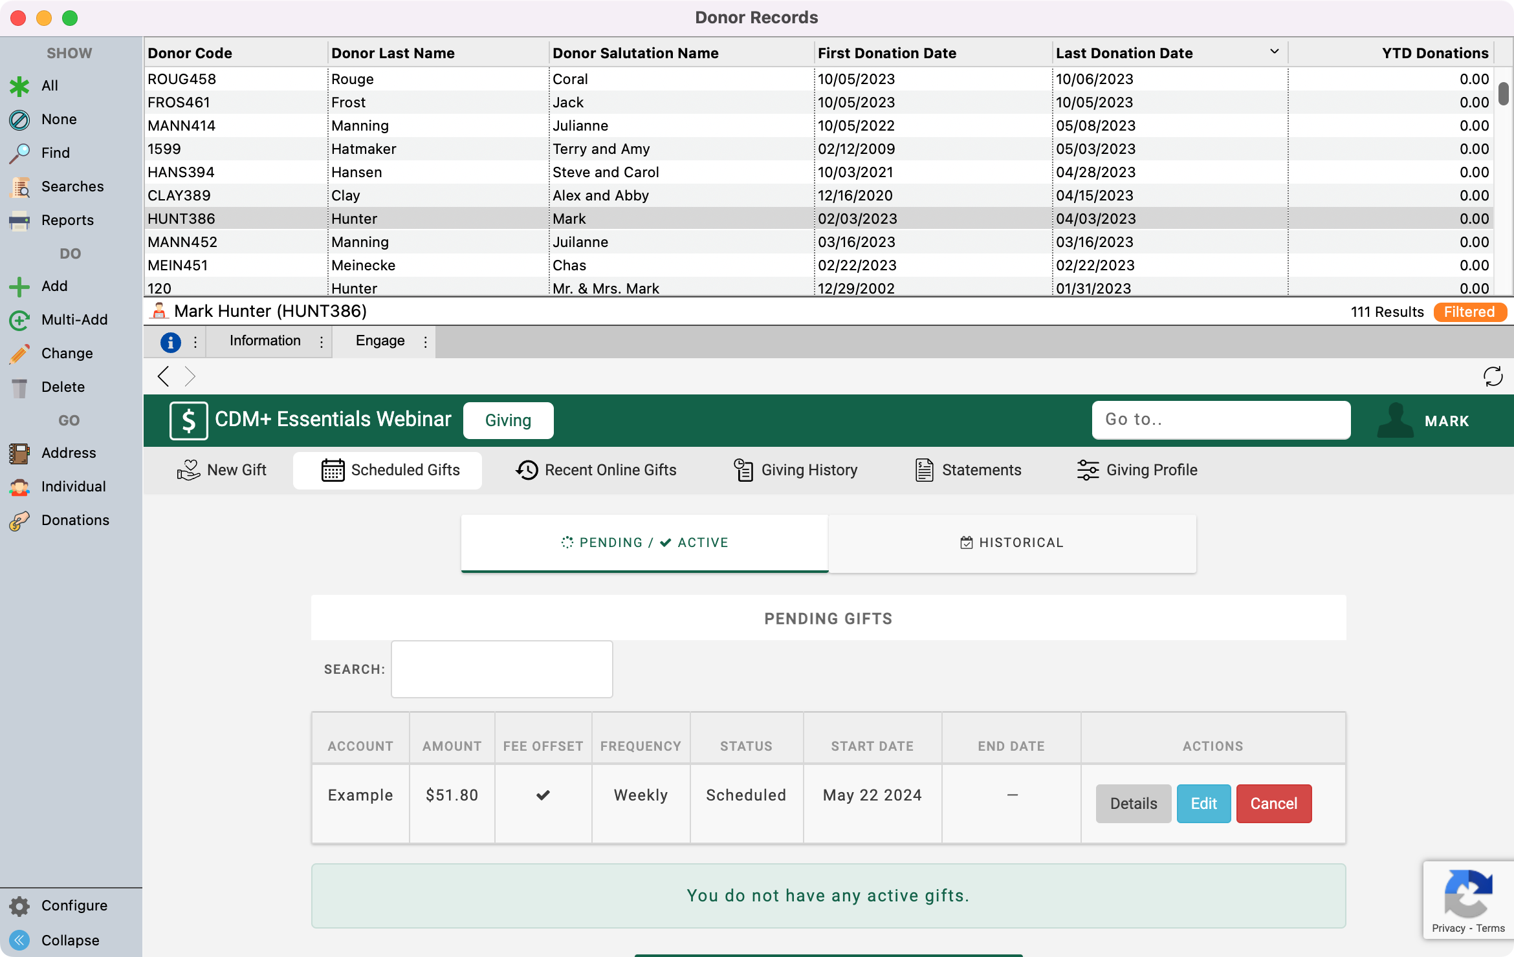Open the Engage tab options menu
1514x957 pixels.
(x=425, y=342)
